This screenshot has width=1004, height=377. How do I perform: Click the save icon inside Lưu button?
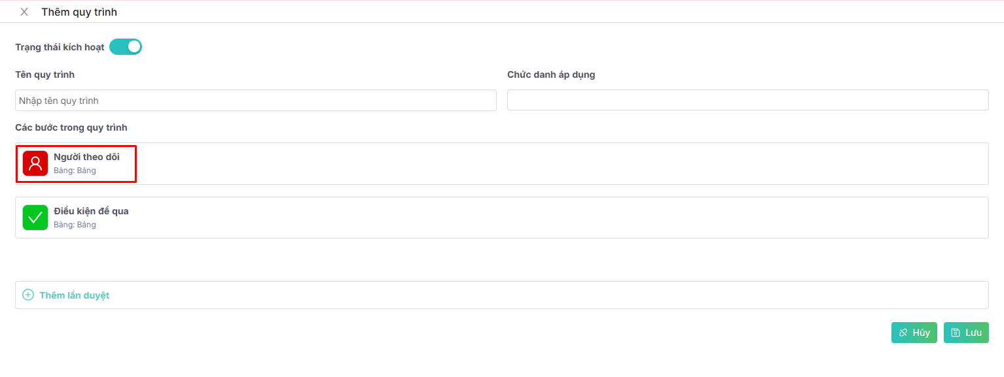pyautogui.click(x=956, y=333)
